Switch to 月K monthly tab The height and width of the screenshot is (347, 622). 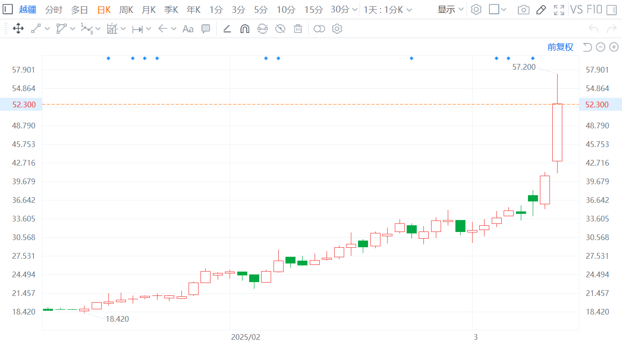click(x=148, y=10)
